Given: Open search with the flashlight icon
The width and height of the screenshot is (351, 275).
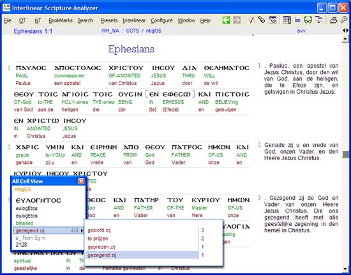Looking at the screenshot, I should click(262, 20).
